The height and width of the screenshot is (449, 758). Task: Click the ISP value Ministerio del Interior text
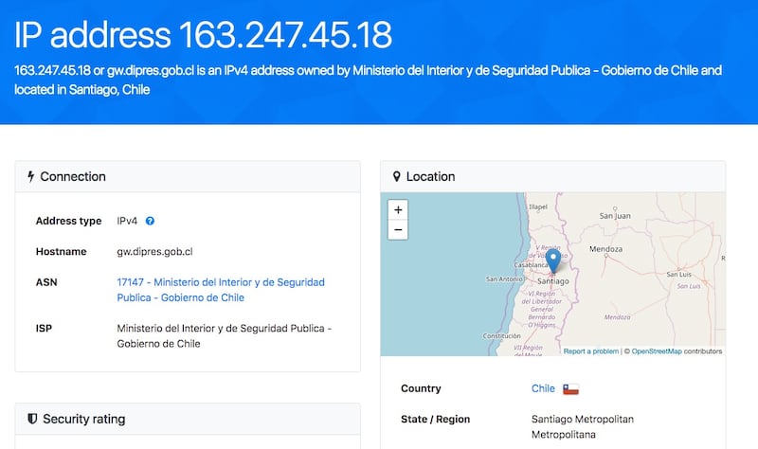224,336
